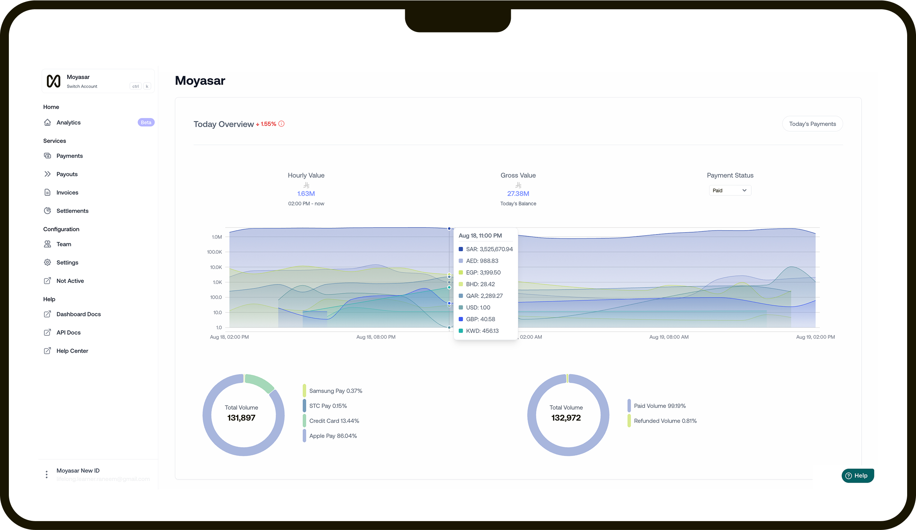Open the Paid payment status dropdown
The height and width of the screenshot is (530, 916).
click(730, 190)
